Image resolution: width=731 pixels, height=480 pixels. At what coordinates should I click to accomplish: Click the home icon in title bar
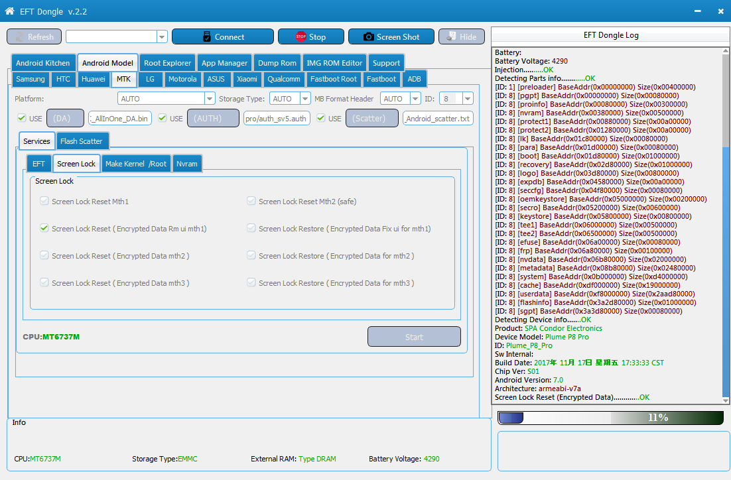(x=9, y=11)
